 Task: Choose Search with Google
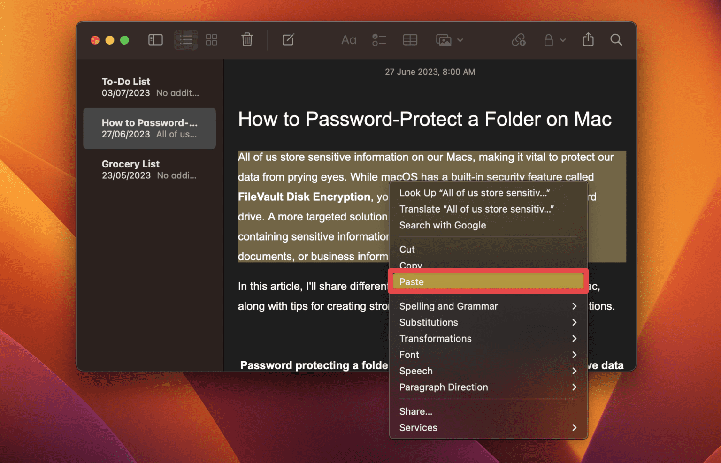pos(443,225)
